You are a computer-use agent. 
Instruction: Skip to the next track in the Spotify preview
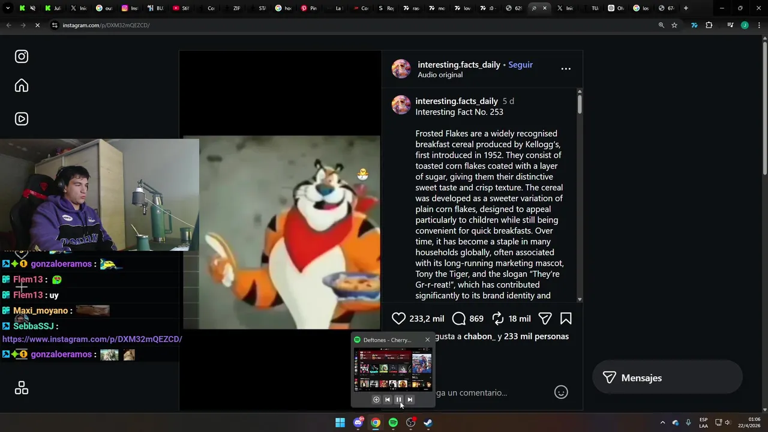click(x=410, y=400)
